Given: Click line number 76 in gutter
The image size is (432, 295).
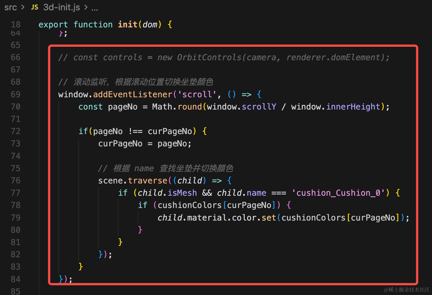Looking at the screenshot, I should click(x=16, y=181).
